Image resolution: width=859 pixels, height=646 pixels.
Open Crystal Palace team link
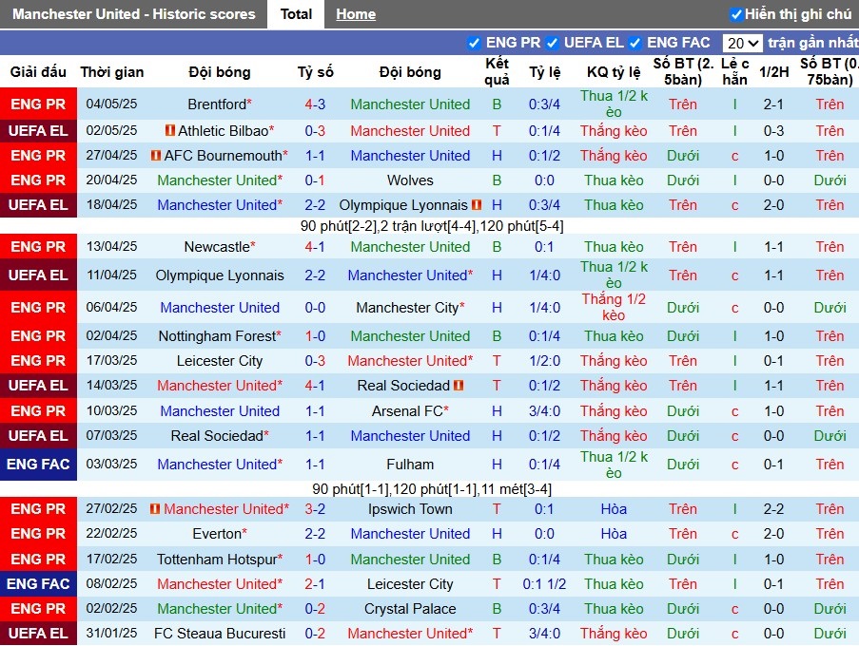(410, 609)
